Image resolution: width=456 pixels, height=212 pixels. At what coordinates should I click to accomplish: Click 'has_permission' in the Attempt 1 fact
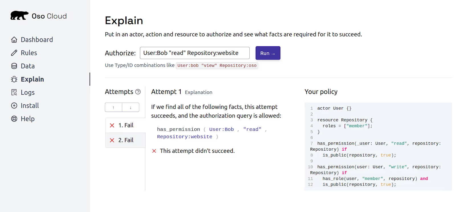[x=178, y=129]
